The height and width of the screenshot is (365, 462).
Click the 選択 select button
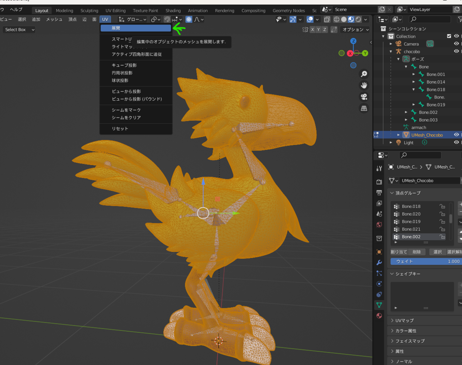point(437,252)
